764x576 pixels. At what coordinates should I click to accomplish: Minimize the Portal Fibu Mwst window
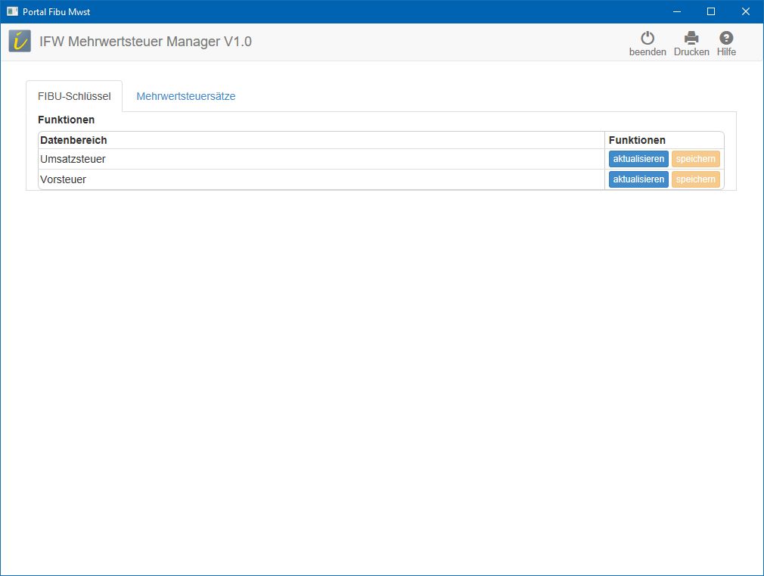point(676,11)
